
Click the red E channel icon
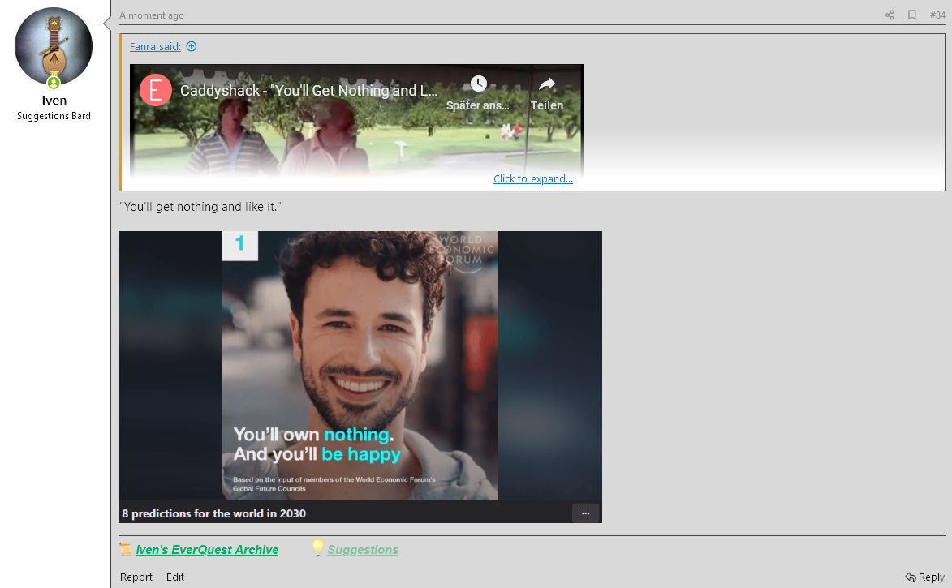tap(156, 90)
